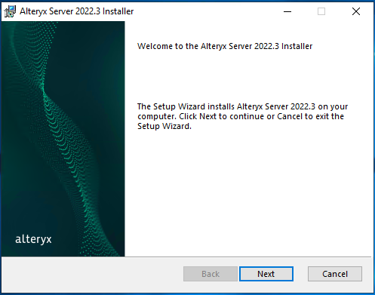Click the horizontal separator line above the buttons

[x=186, y=257]
